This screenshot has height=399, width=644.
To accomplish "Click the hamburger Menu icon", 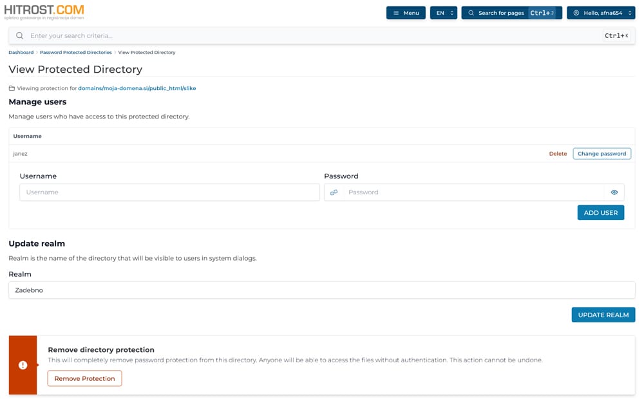I will click(396, 13).
